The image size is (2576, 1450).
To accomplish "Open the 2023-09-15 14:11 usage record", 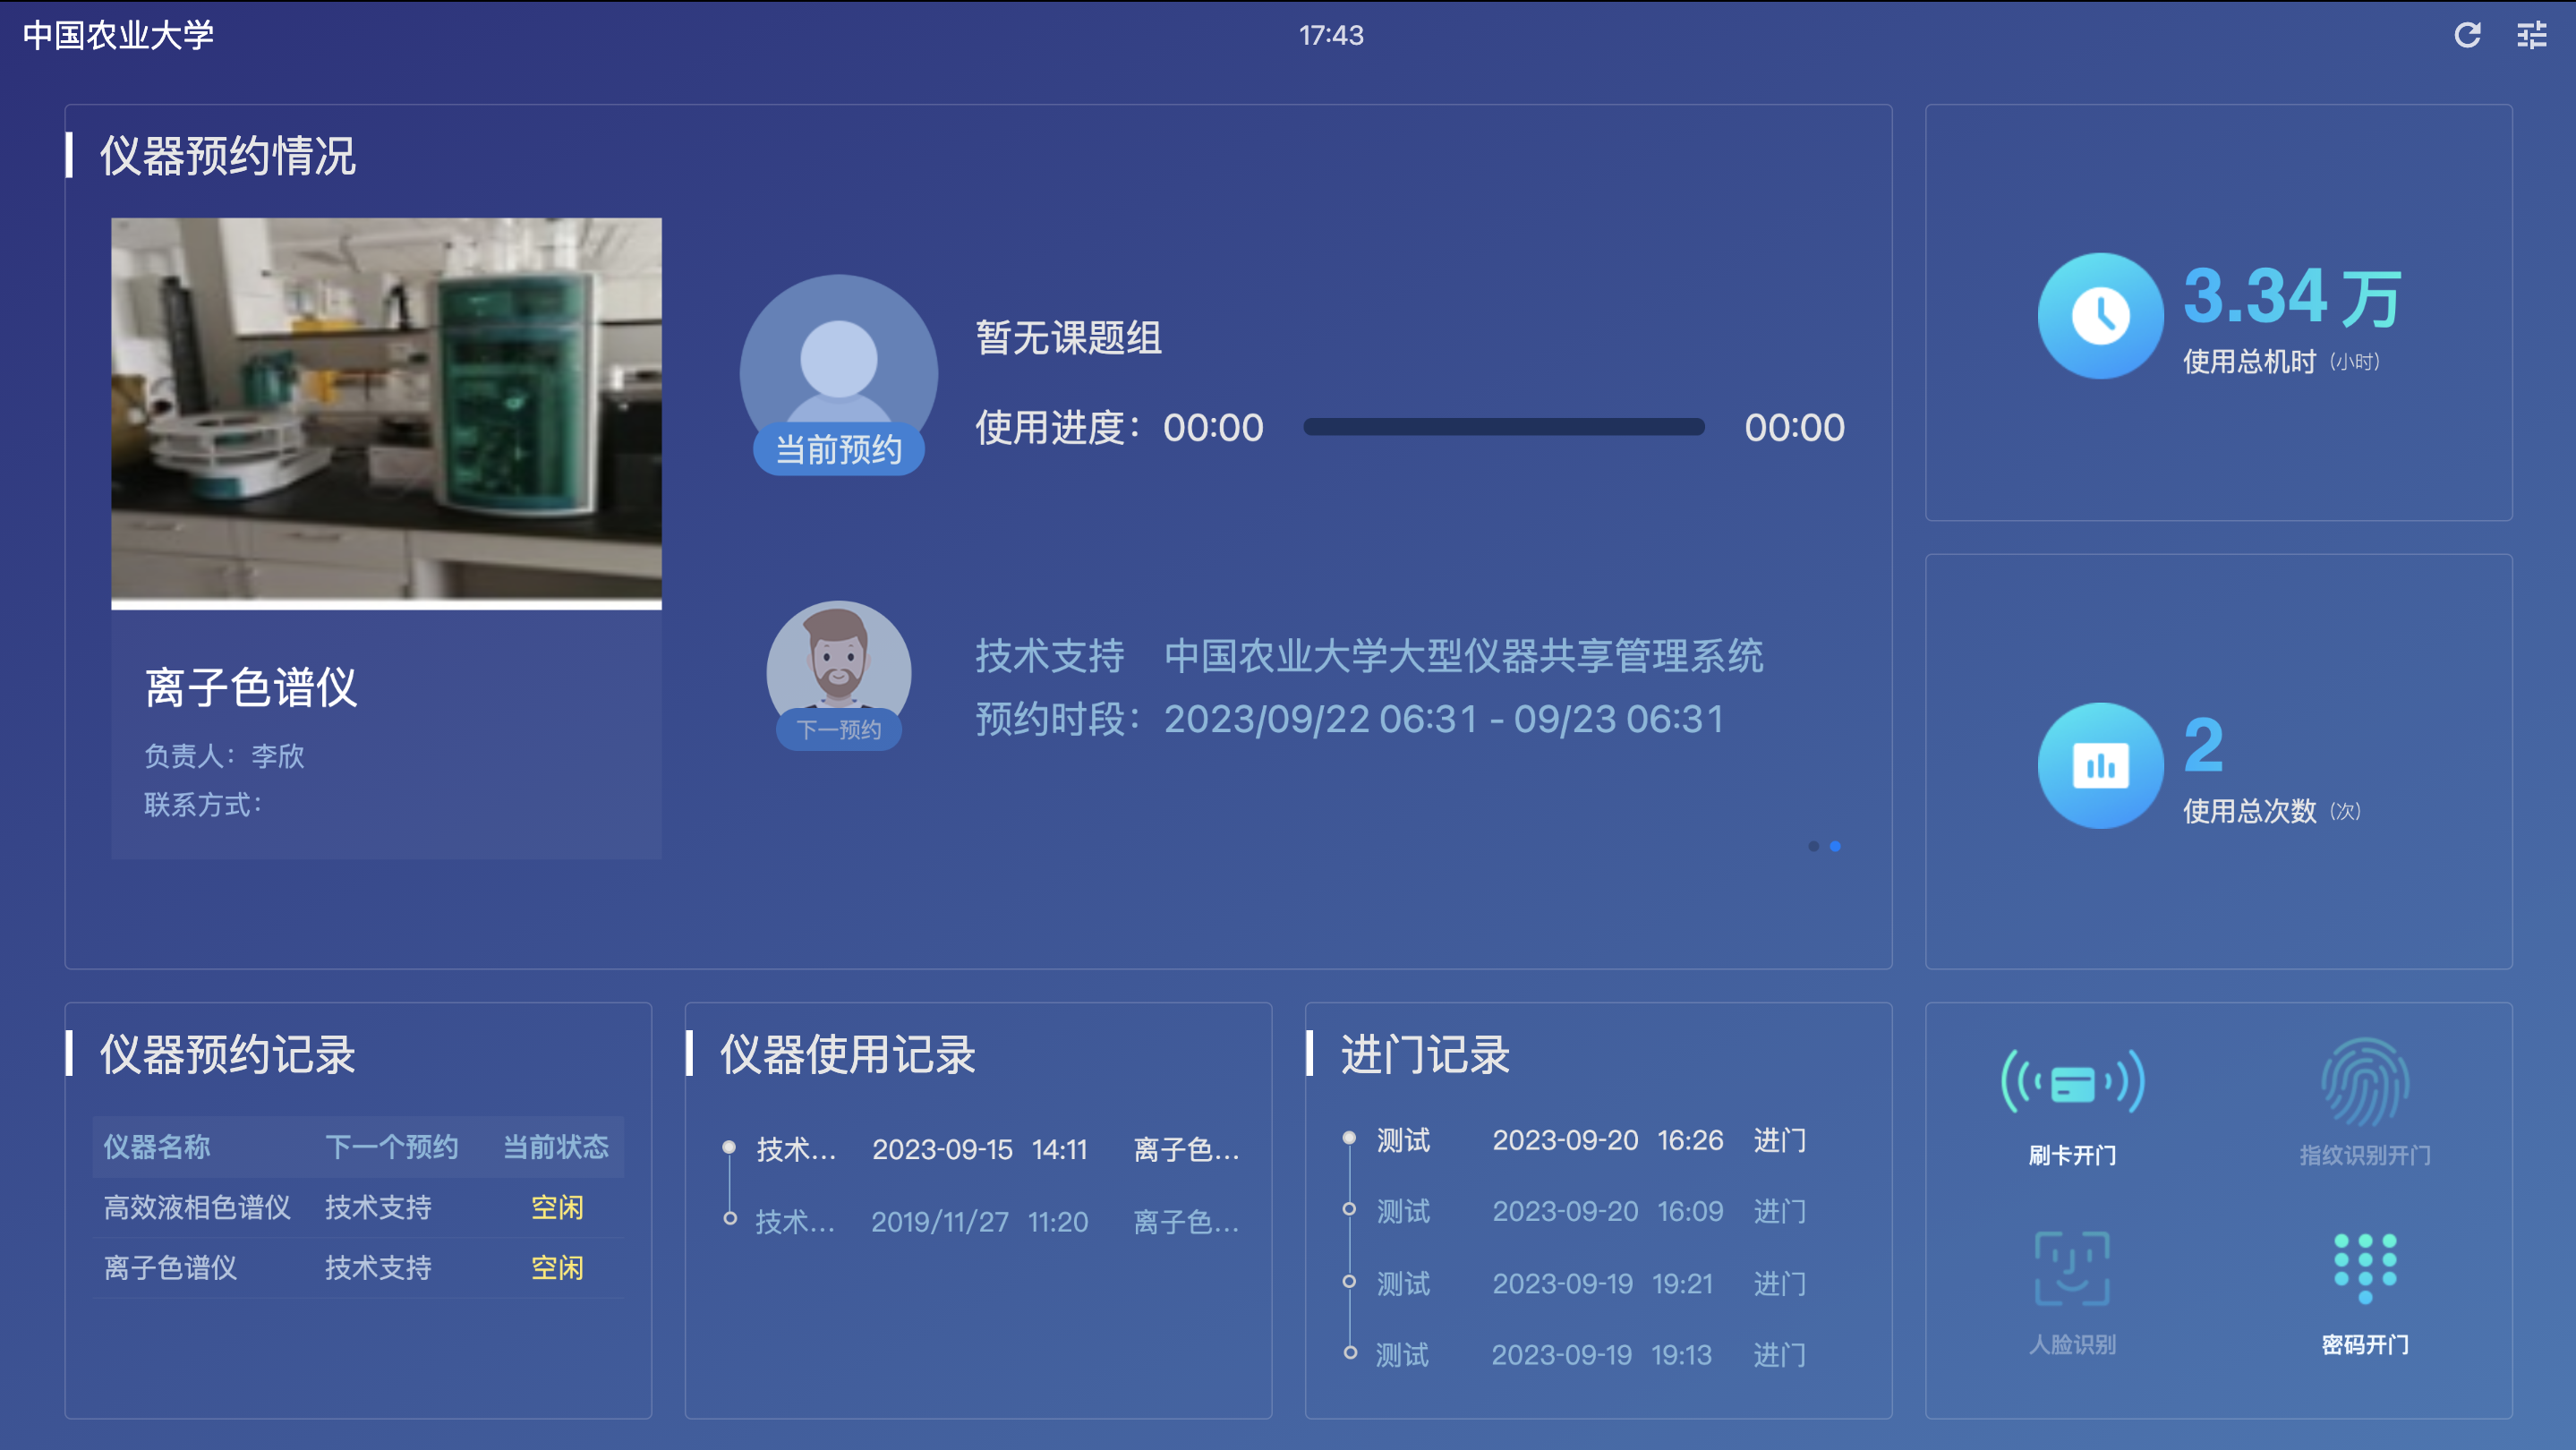I will (x=980, y=1149).
